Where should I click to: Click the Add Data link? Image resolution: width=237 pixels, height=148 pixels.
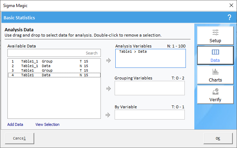click(x=15, y=124)
